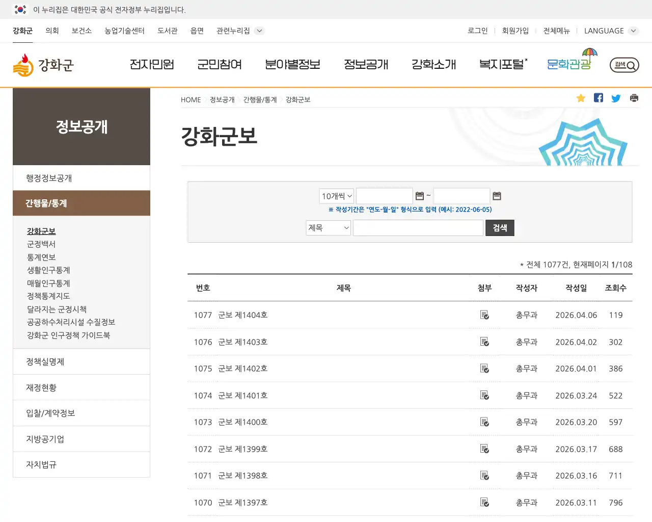
Task: Open the start date calendar picker
Action: 420,195
